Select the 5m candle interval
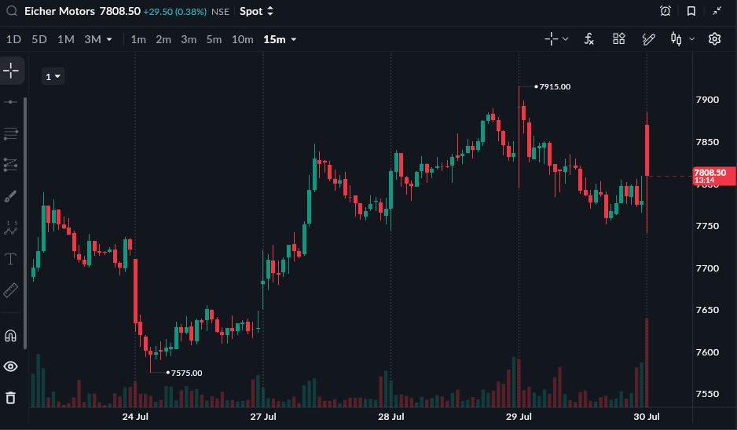 (x=214, y=39)
